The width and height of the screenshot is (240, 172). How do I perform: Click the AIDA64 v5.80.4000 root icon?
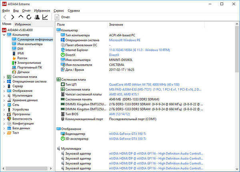(x=4, y=30)
